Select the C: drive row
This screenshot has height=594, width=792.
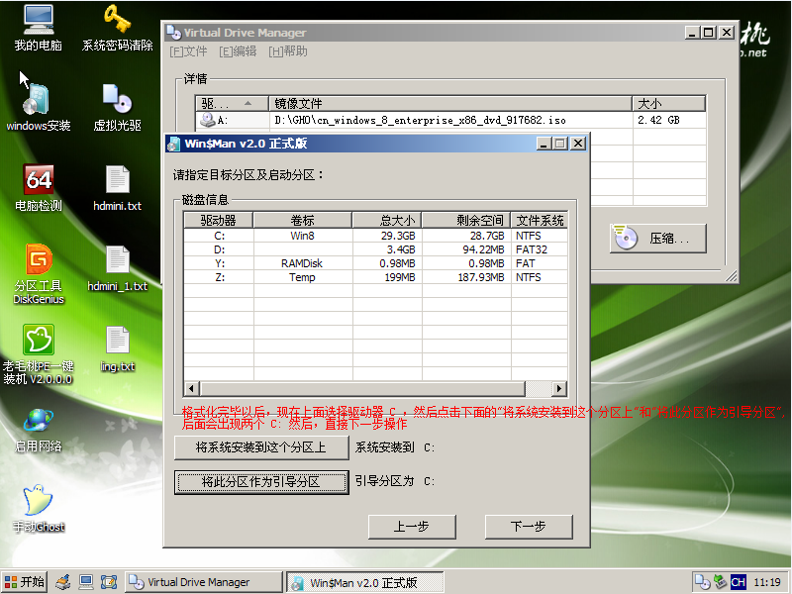(x=376, y=236)
